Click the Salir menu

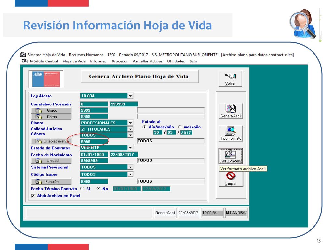tap(193, 61)
